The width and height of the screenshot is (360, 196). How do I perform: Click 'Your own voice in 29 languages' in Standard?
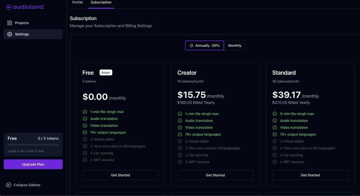[x=309, y=148]
